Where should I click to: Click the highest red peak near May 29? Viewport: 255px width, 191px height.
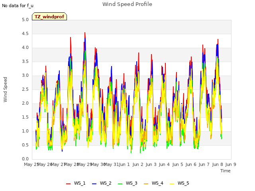(85, 33)
